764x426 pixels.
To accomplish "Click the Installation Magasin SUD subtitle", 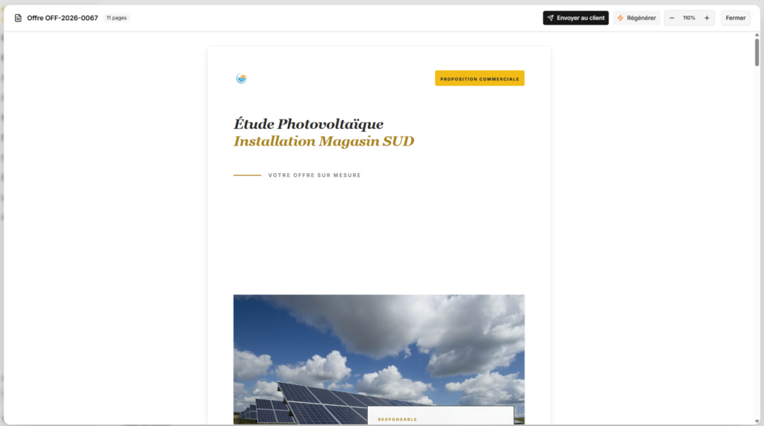I will pos(324,141).
